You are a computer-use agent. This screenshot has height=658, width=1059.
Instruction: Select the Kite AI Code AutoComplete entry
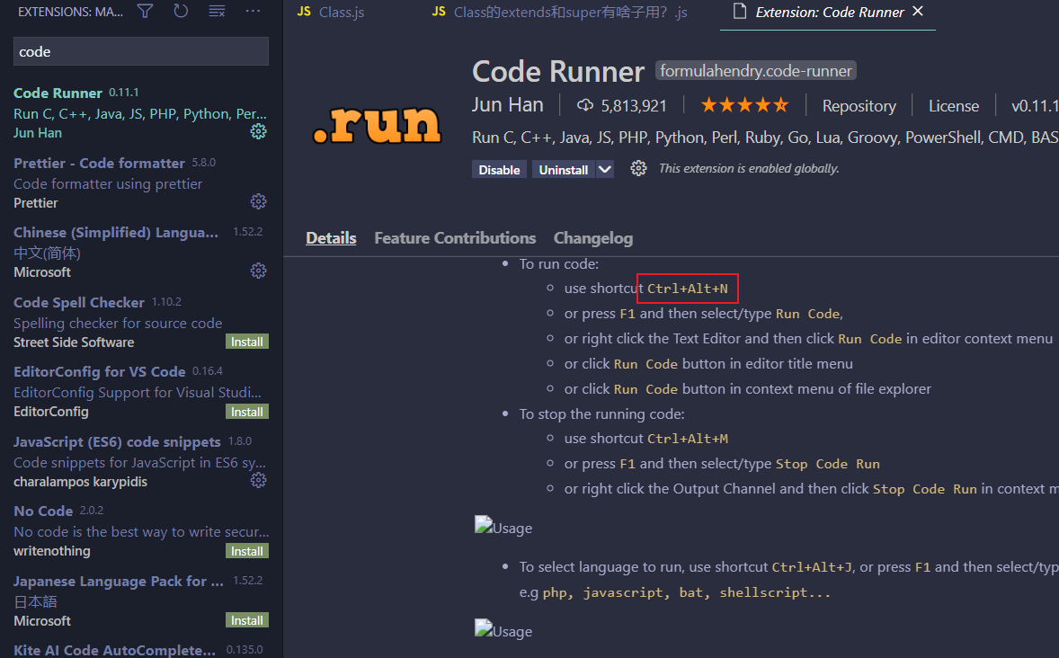141,648
